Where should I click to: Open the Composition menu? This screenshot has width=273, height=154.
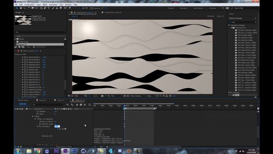[x=29, y=5]
